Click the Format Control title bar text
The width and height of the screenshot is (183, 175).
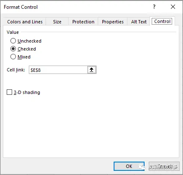tap(21, 7)
